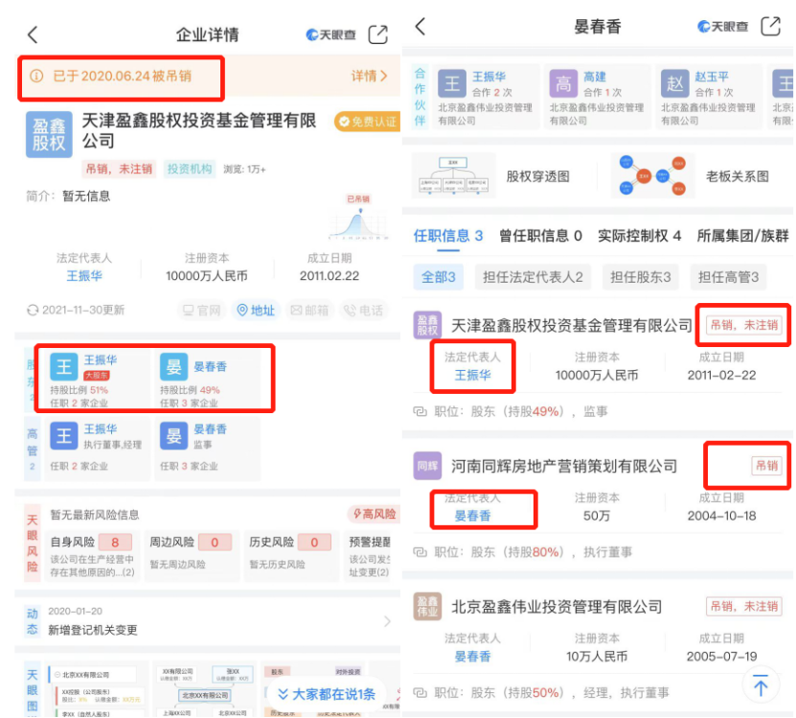Click the 盈鑫伟业 company logo icon
The width and height of the screenshot is (796, 718).
coord(427,606)
